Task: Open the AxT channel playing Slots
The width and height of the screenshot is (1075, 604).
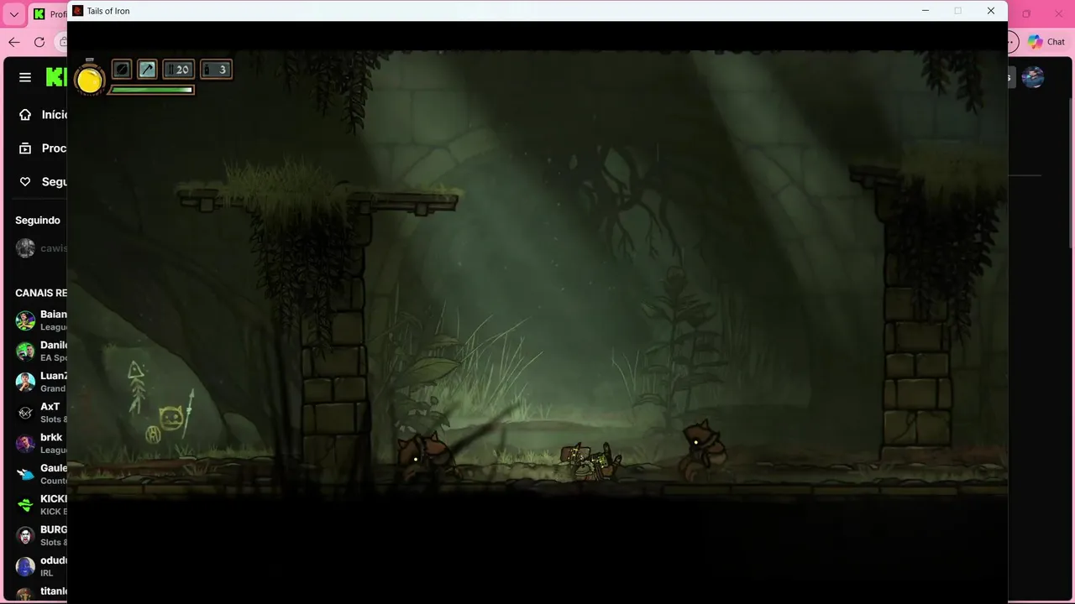Action: (x=41, y=413)
